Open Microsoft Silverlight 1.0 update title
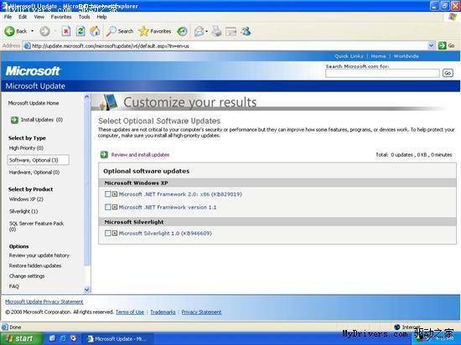This screenshot has width=461, height=345. pyautogui.click(x=165, y=234)
